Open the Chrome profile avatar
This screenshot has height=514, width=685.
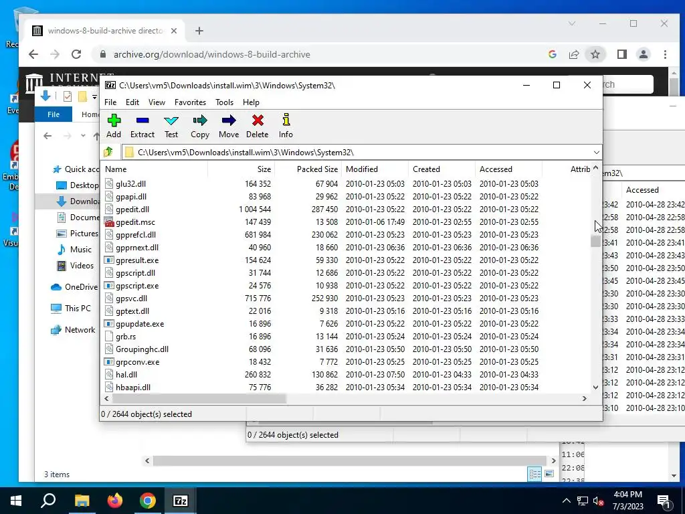[x=644, y=54]
